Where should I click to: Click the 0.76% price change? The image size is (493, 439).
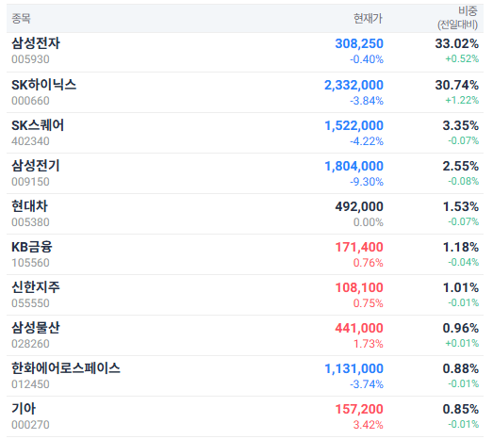[x=369, y=263]
